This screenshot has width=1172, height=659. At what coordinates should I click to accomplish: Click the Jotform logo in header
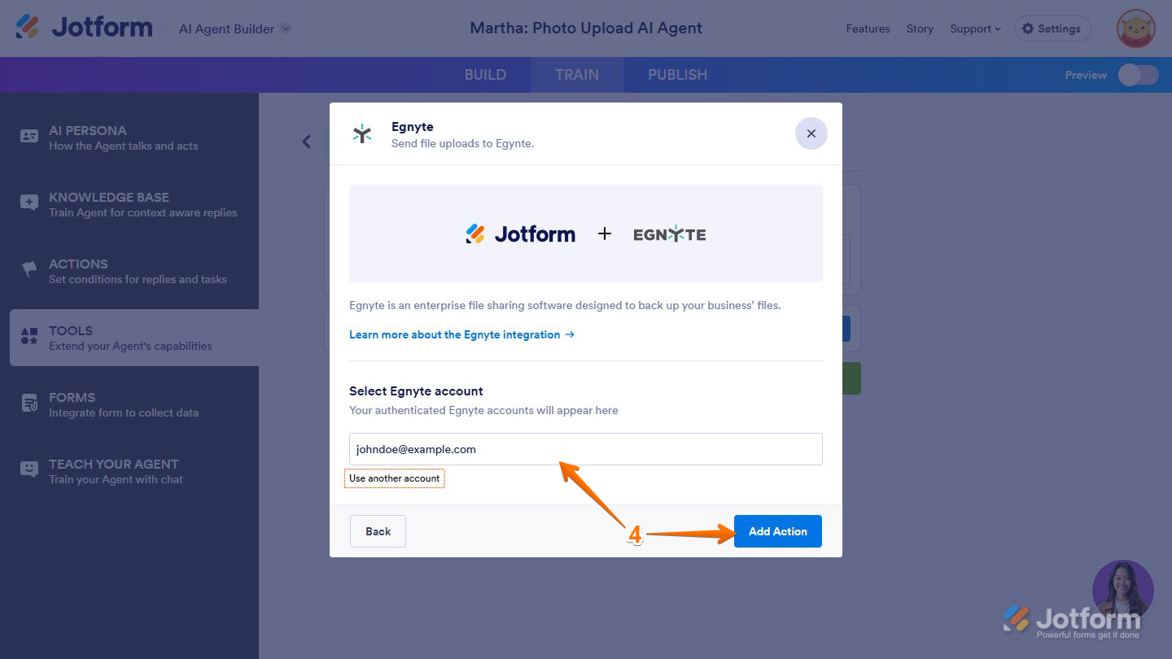tap(84, 28)
